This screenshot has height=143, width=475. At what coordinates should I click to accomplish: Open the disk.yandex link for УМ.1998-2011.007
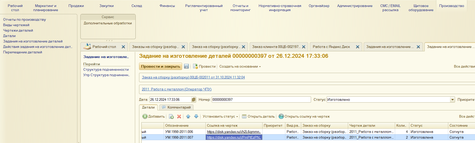(x=234, y=137)
